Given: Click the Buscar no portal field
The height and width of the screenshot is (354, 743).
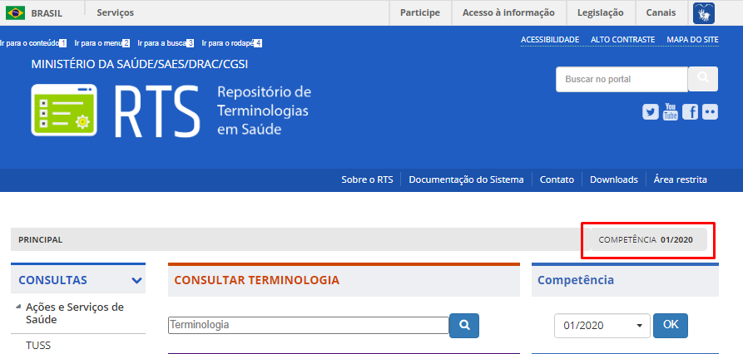Looking at the screenshot, I should [621, 79].
